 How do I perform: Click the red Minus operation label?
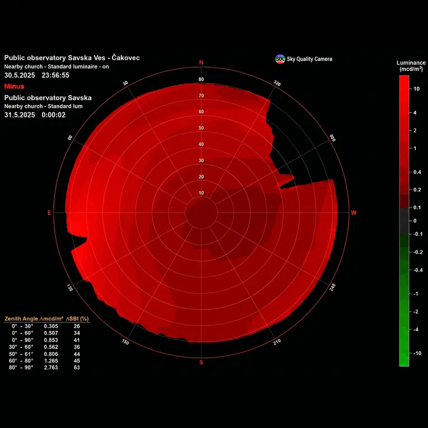14,86
